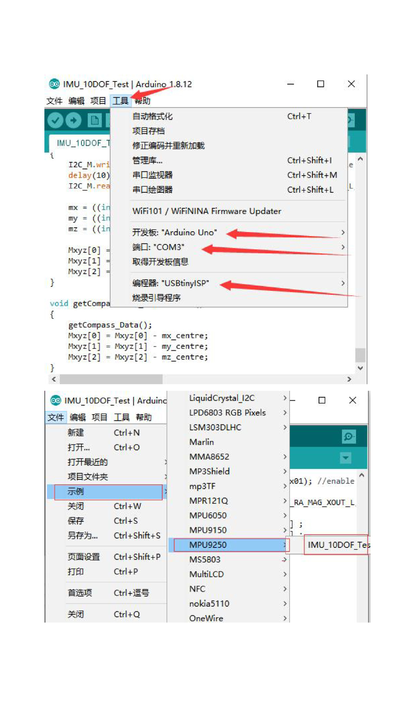
Task: Open the MPU9150 examples entry
Action: pyautogui.click(x=228, y=530)
